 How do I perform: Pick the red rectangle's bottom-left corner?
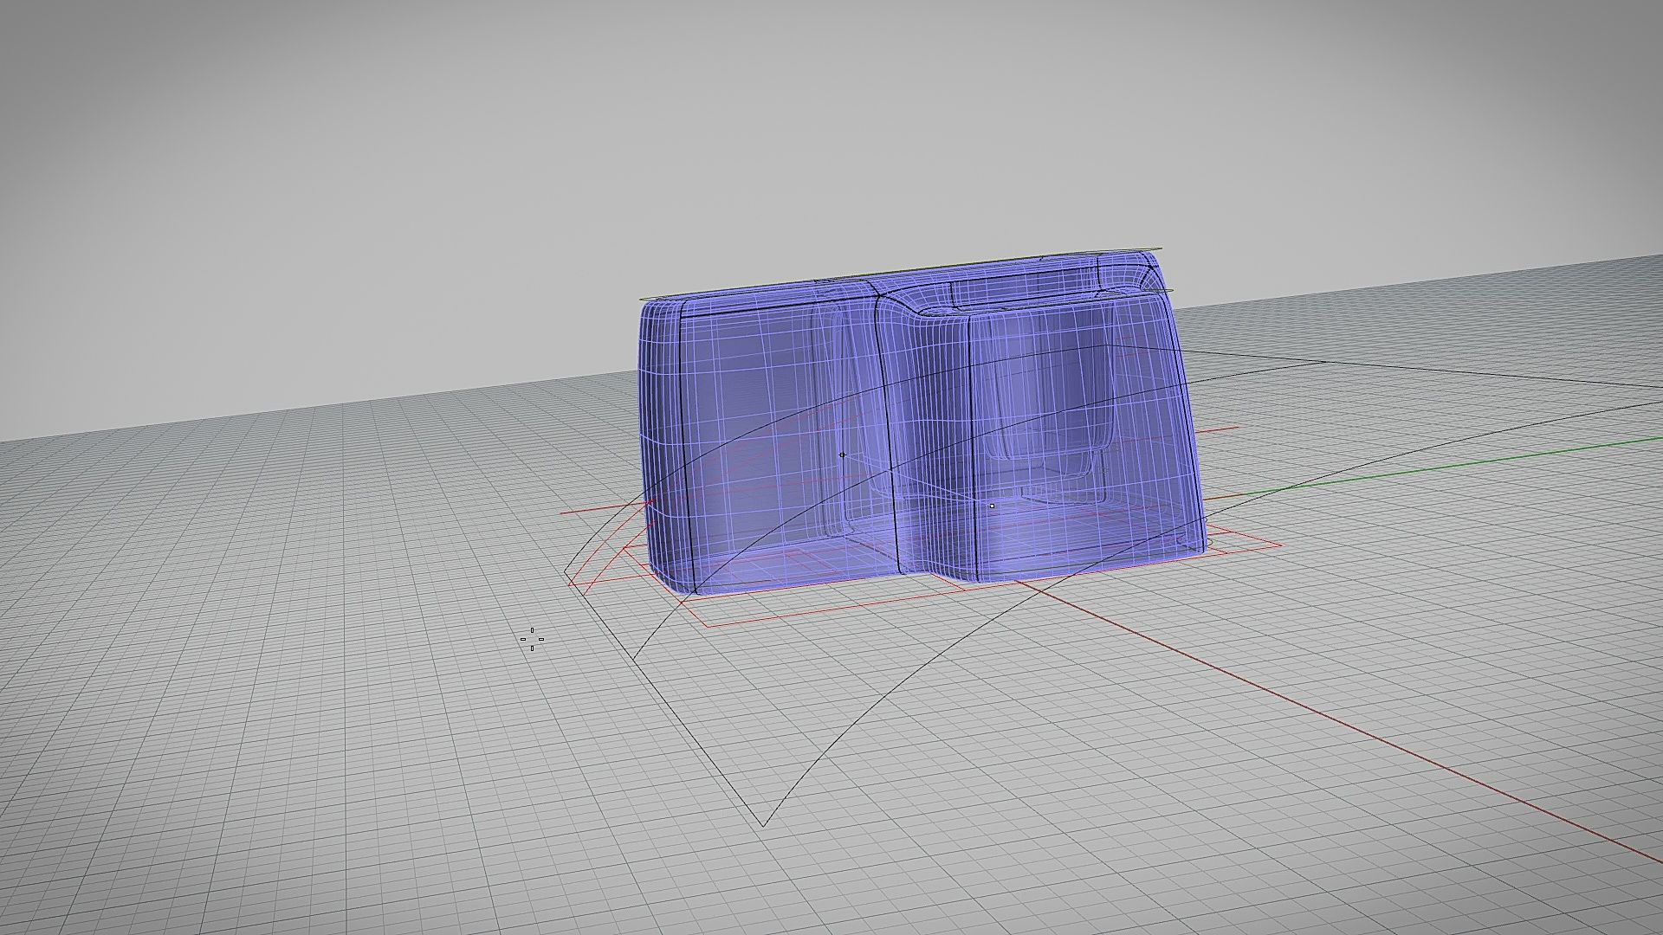click(x=705, y=626)
